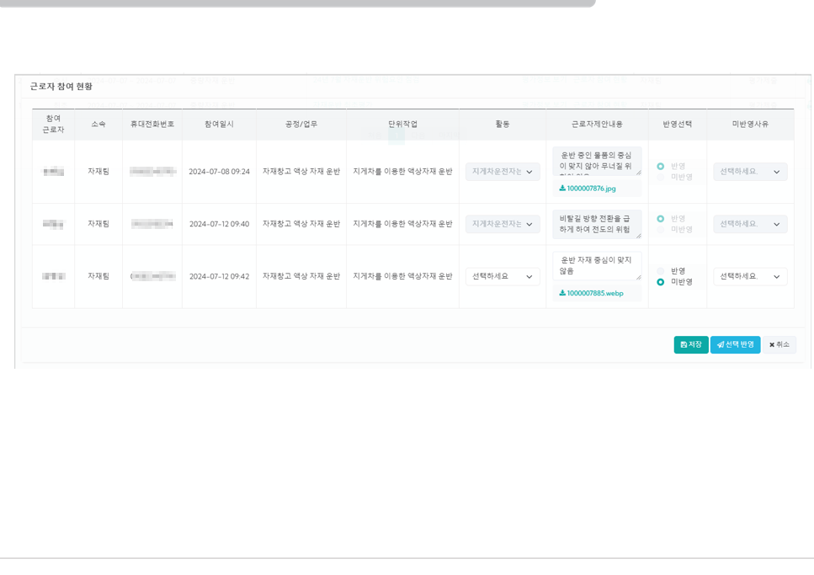814x575 pixels.
Task: Open the third row 활동 dropdown
Action: pos(503,277)
